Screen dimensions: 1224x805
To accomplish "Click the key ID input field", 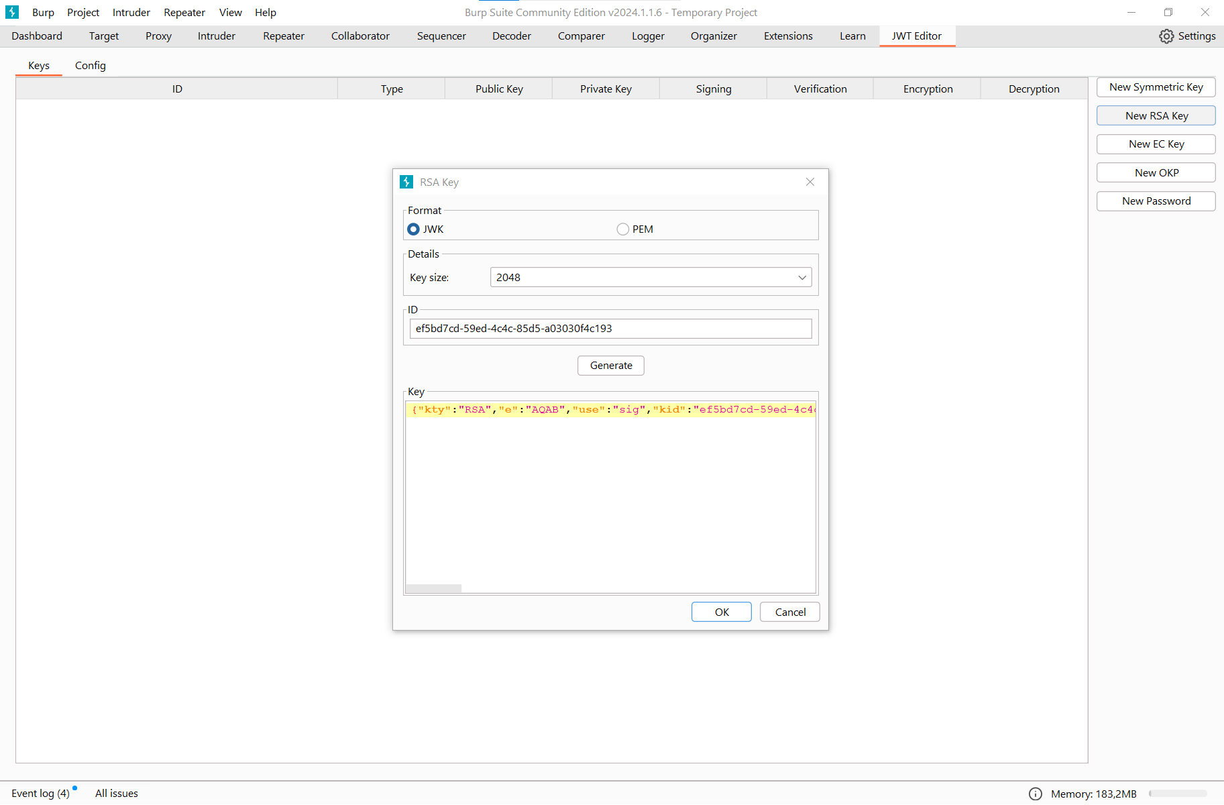I will pyautogui.click(x=610, y=329).
